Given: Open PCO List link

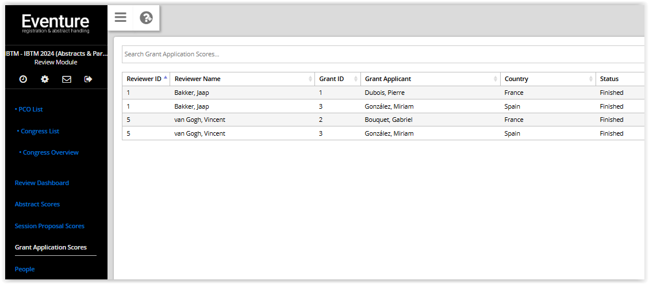Looking at the screenshot, I should point(29,109).
